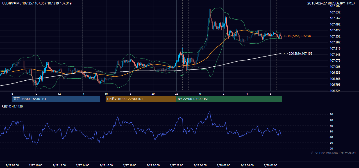The width and height of the screenshot is (359, 168).
Task: Click price axis value 107.282
Action: coord(335,42)
